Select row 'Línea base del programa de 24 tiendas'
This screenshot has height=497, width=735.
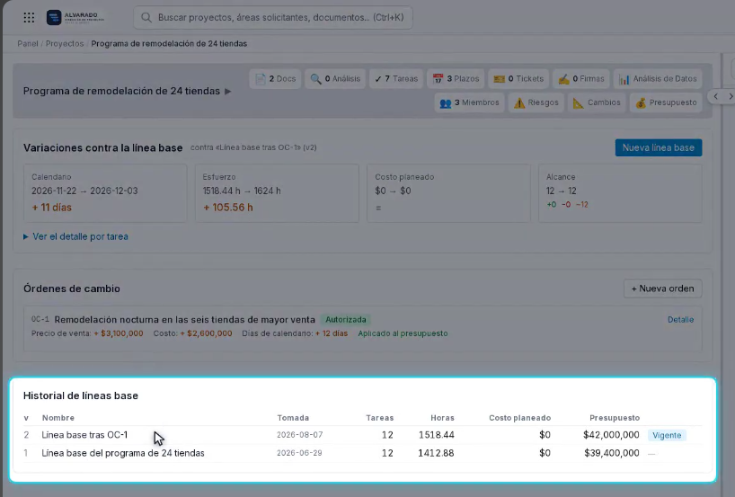pyautogui.click(x=362, y=453)
